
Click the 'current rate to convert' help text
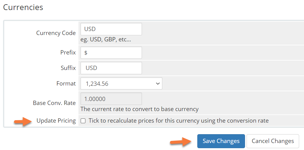pos(139,109)
